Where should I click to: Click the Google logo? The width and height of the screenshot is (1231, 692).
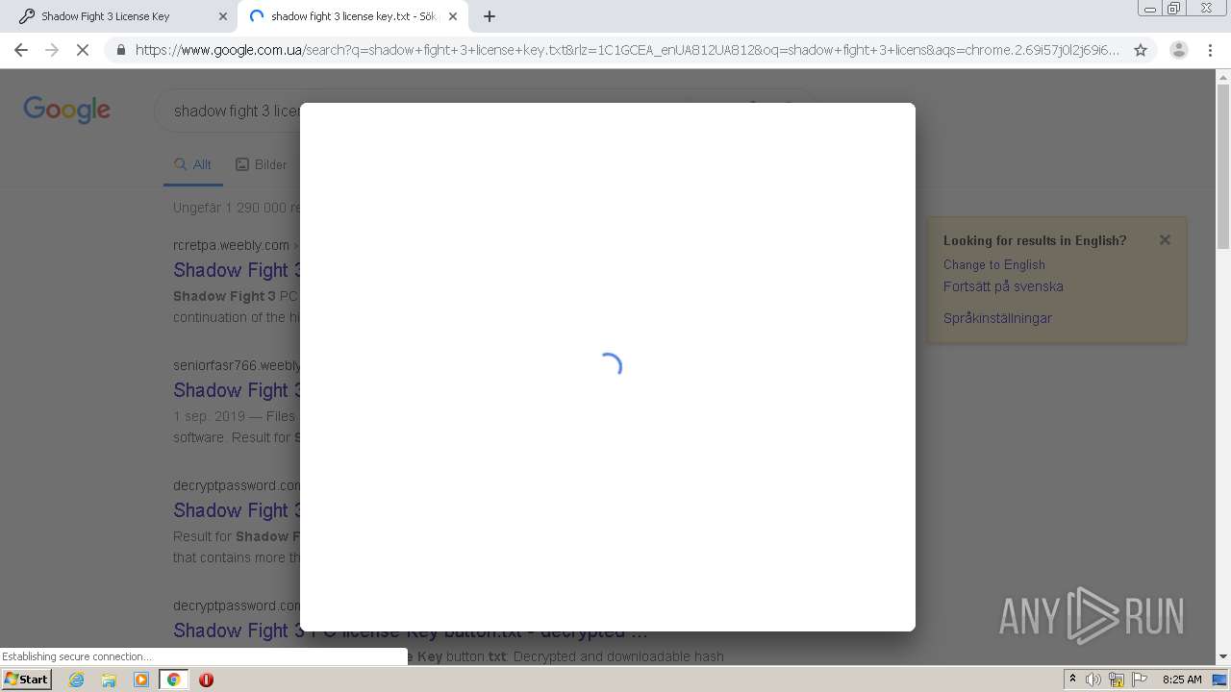(x=67, y=110)
